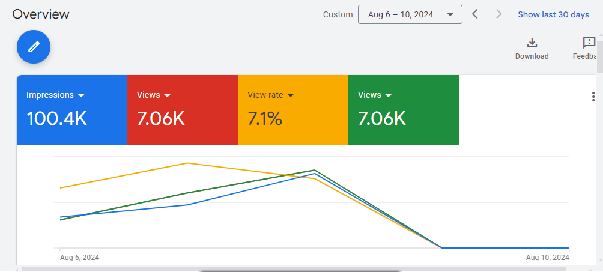Screen dimensions: 603x272
Task: Expand the red Views metric dropdown
Action: (x=168, y=95)
